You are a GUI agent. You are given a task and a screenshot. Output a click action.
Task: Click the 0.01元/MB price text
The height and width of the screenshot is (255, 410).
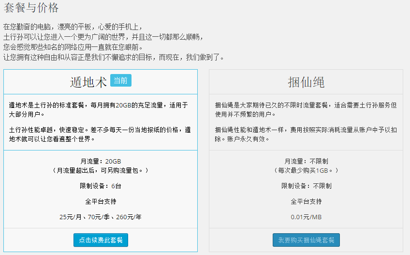pos(306,217)
